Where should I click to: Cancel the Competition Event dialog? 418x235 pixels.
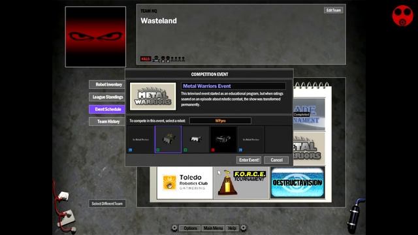[276, 160]
